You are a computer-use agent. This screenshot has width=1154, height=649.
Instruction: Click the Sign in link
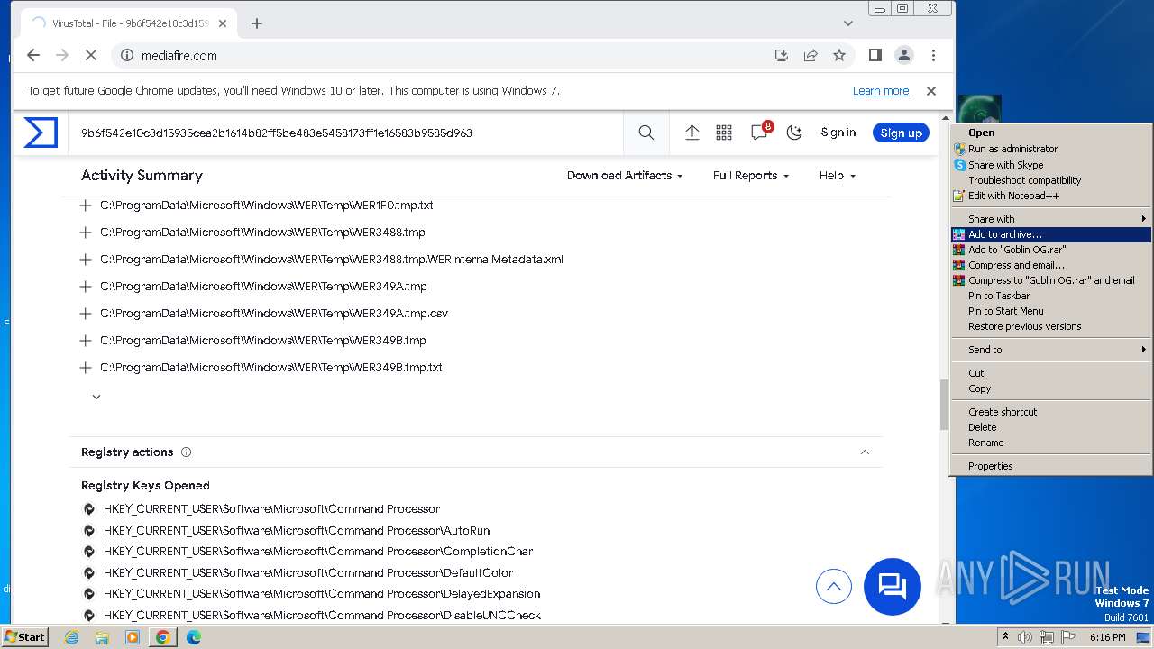pos(838,133)
